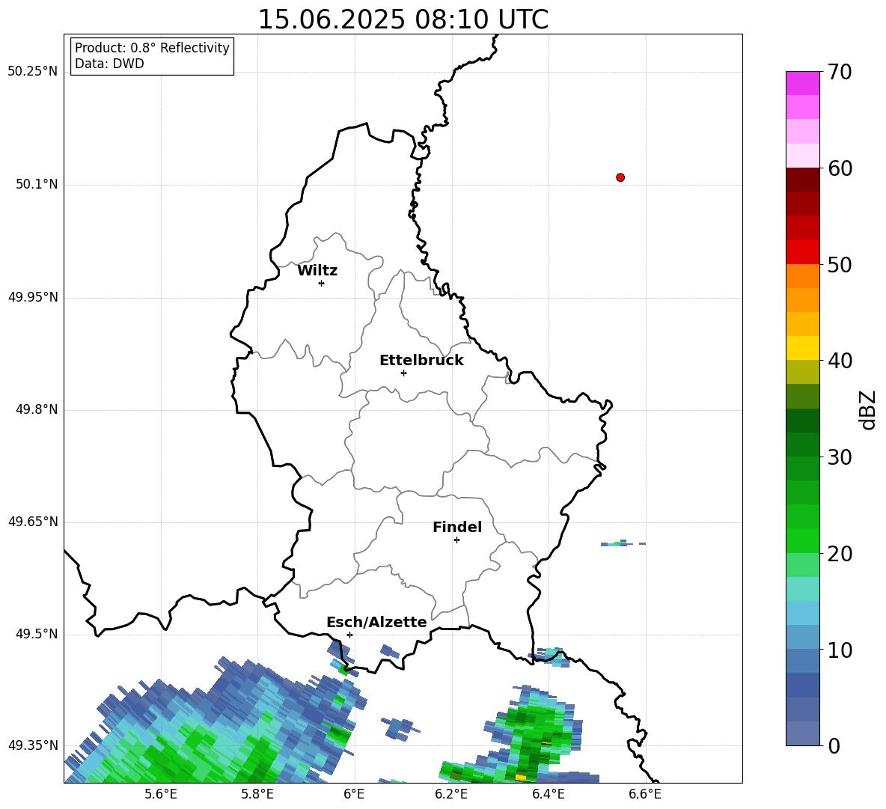Click the dark green colorbar segment near 33
This screenshot has width=886, height=809.
(802, 421)
